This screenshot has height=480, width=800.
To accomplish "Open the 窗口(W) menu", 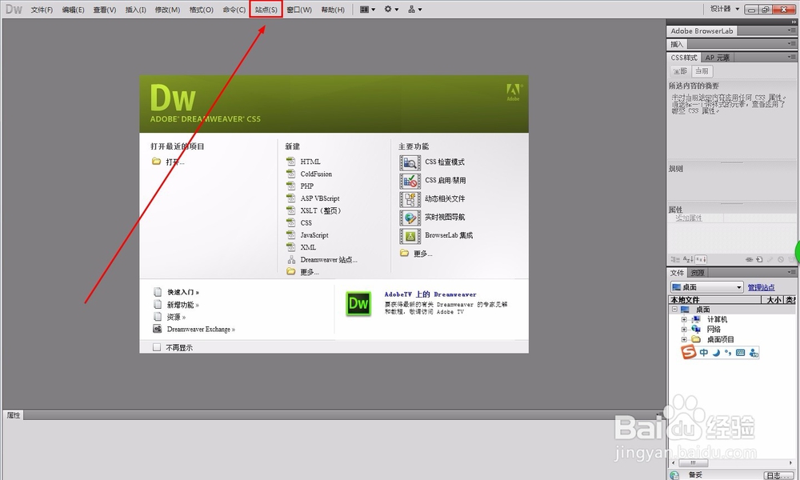I will click(299, 10).
